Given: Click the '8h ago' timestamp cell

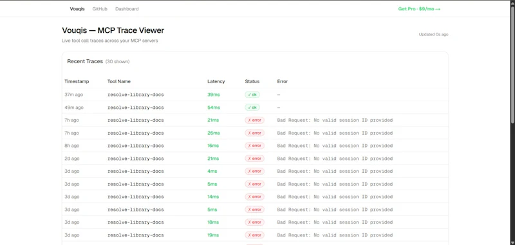Looking at the screenshot, I should point(71,146).
